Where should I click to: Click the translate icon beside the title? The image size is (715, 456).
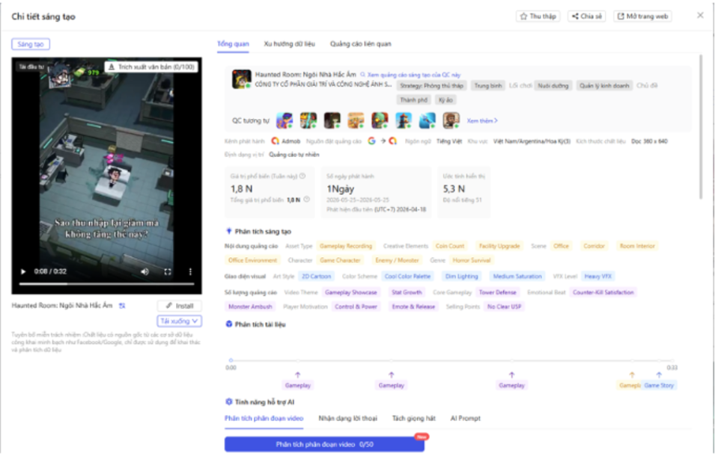[122, 306]
